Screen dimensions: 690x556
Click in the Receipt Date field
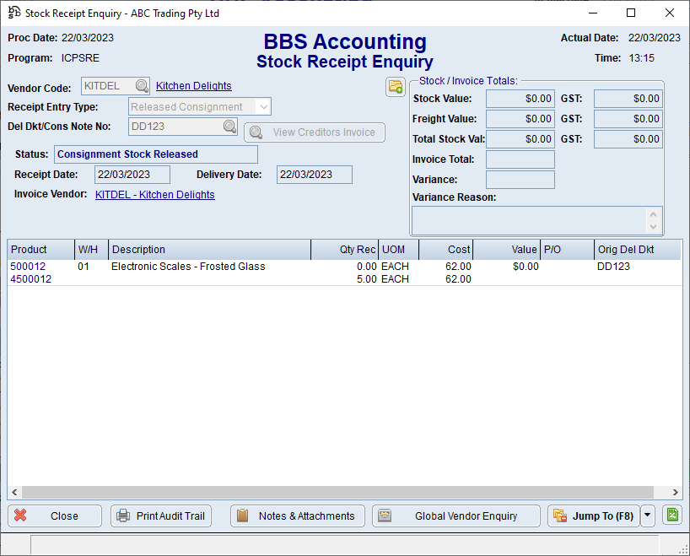pos(132,175)
